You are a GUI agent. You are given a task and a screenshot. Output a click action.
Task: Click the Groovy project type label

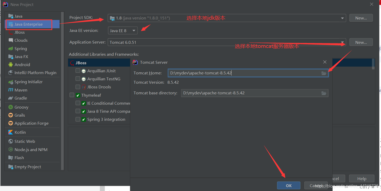[21, 107]
